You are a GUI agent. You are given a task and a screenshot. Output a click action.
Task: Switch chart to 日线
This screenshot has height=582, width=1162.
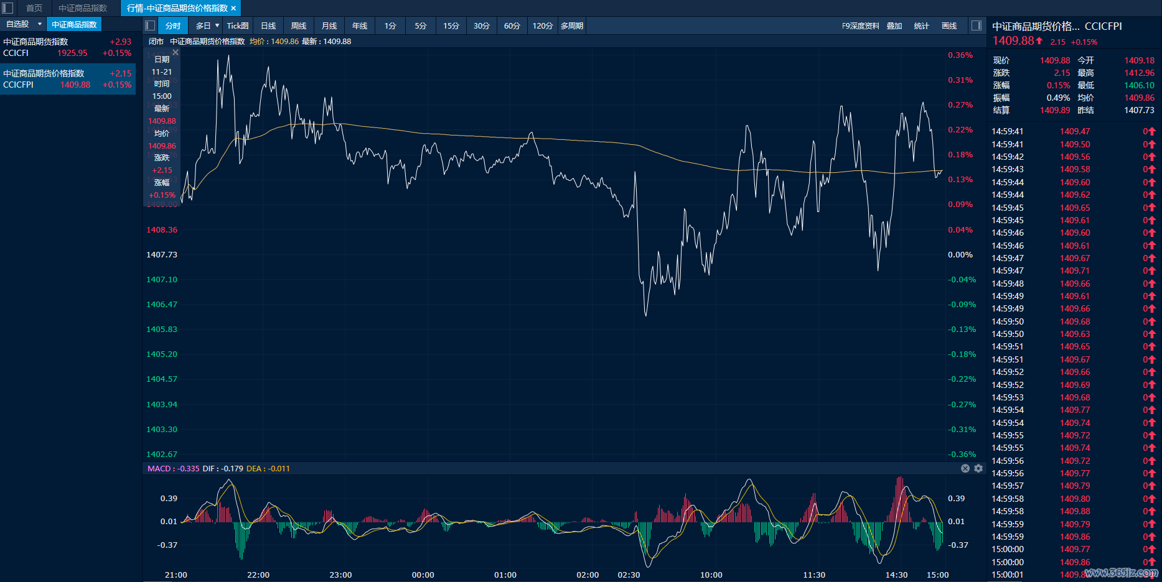268,25
